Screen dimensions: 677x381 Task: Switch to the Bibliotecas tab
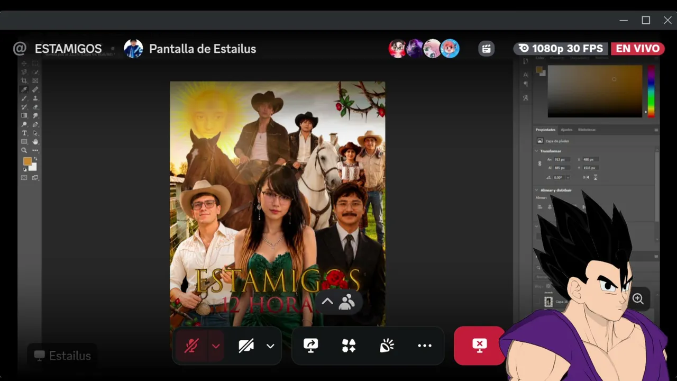(587, 130)
